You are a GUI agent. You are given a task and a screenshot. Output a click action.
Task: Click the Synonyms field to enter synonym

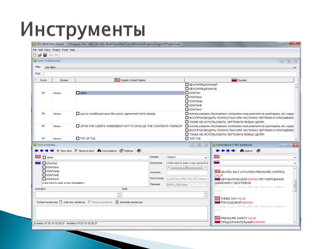click(187, 163)
